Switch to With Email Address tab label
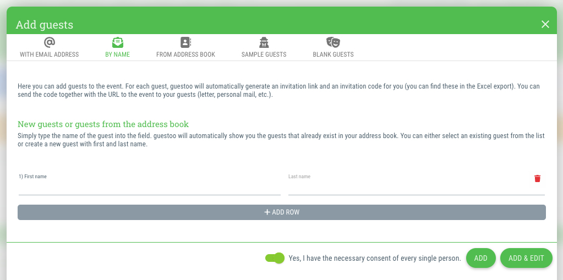The height and width of the screenshot is (280, 563). 49,54
